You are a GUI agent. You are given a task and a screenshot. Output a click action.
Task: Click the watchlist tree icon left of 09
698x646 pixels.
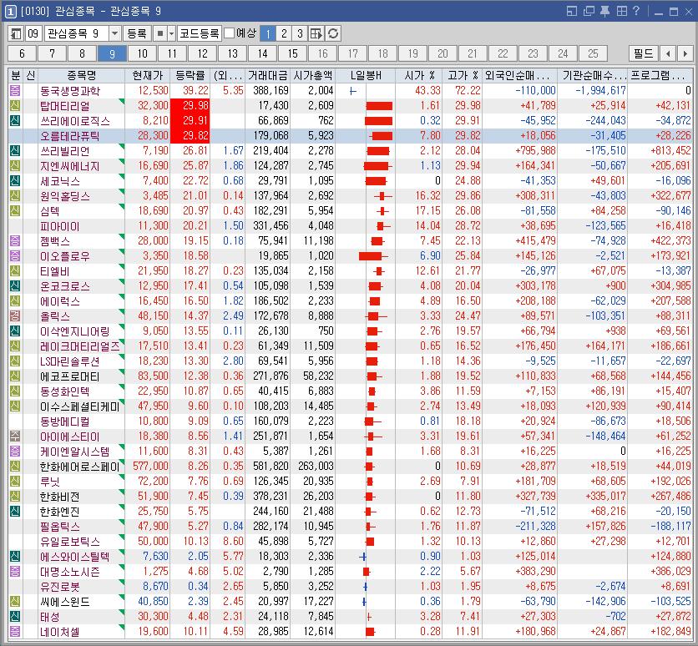point(16,33)
